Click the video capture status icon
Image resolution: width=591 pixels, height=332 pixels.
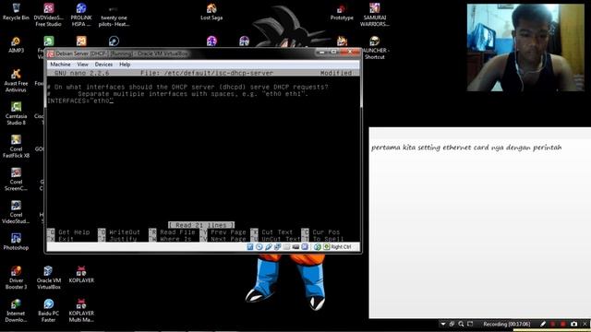(x=295, y=247)
